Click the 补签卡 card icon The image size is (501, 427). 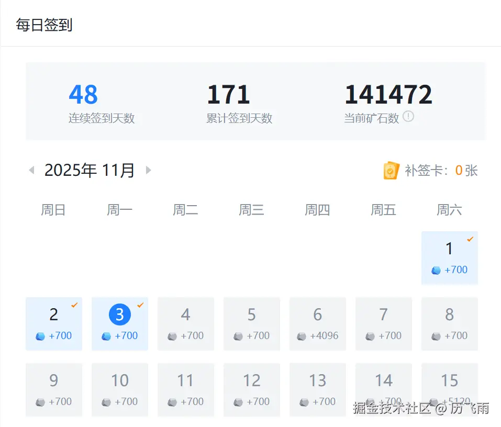click(x=392, y=170)
